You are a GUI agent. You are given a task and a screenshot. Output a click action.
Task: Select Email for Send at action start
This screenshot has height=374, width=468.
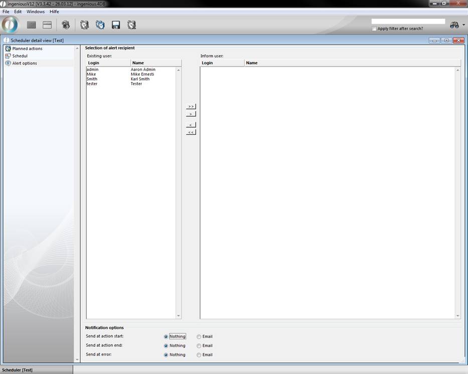[199, 337]
